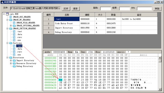
Task: Click the 编号 column header
Action: pyautogui.click(x=49, y=15)
